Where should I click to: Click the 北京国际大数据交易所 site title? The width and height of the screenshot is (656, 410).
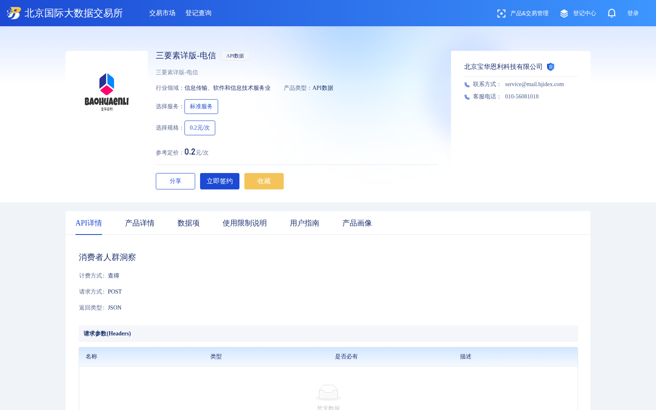point(74,13)
